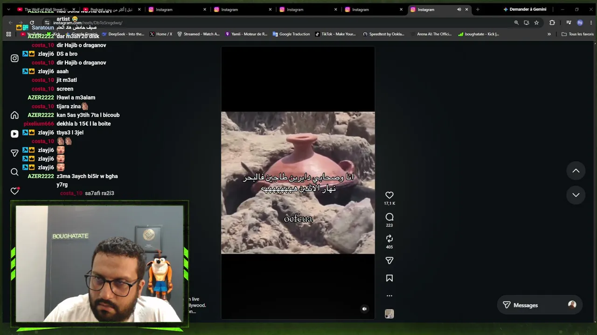597x335 pixels.
Task: Click chat username pixelium666
Action: coord(39,124)
